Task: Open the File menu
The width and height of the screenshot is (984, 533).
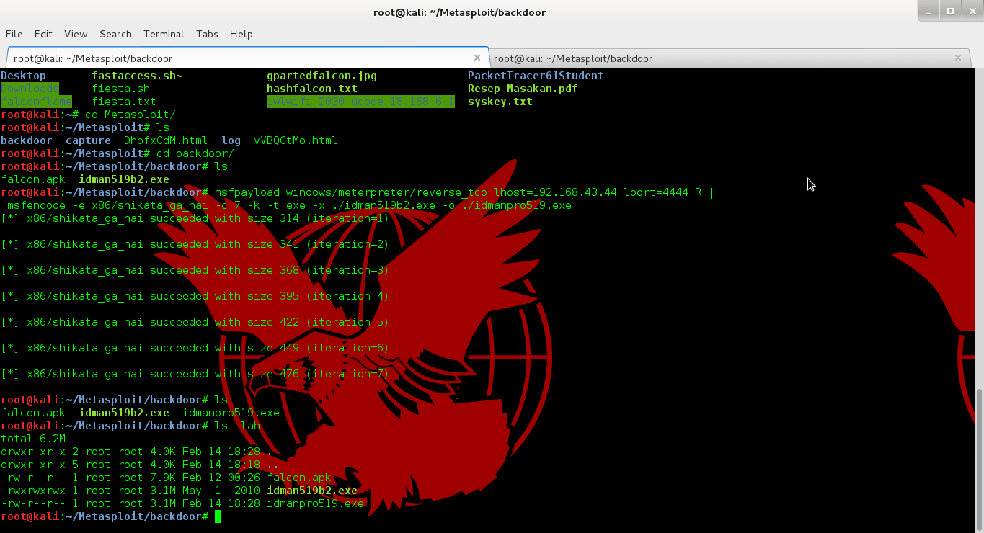Action: (x=14, y=34)
